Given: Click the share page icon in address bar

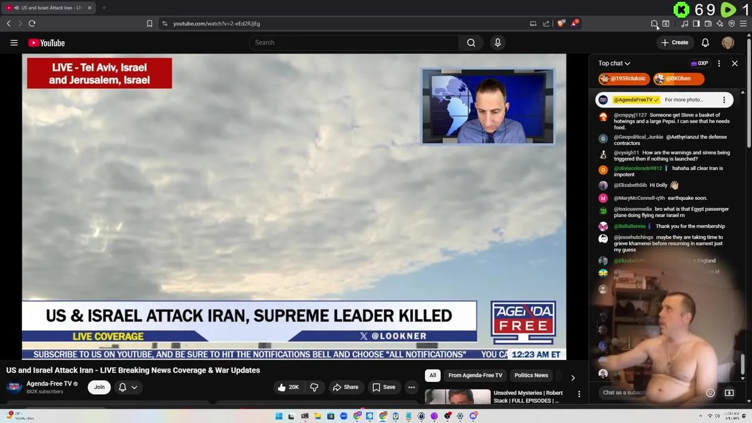Looking at the screenshot, I should pos(546,23).
